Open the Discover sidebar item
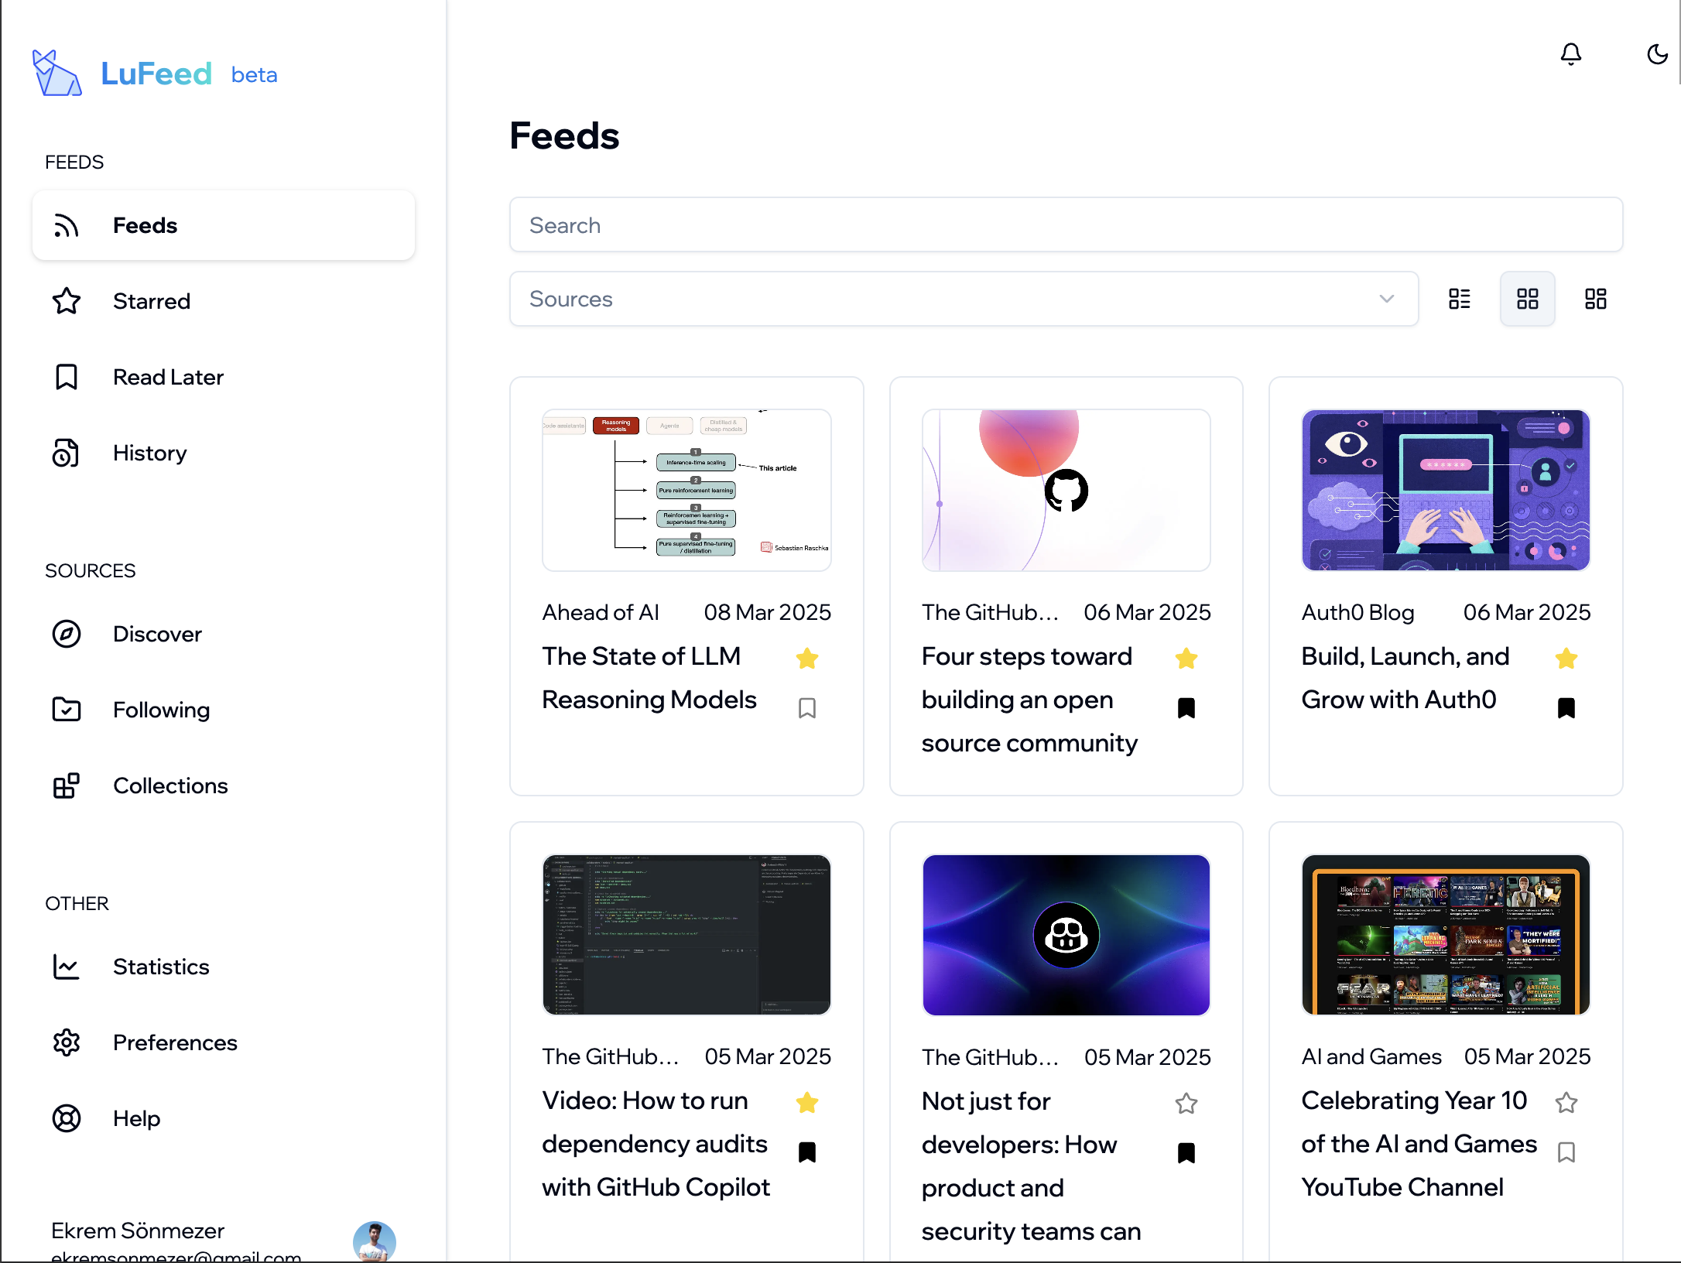The height and width of the screenshot is (1263, 1681). (224, 634)
